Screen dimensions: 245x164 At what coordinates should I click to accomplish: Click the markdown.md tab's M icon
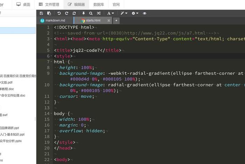[42, 21]
